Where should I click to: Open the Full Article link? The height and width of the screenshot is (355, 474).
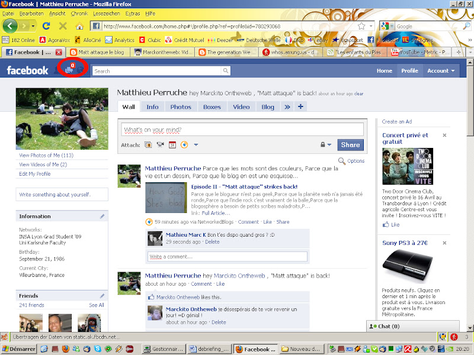216,213
